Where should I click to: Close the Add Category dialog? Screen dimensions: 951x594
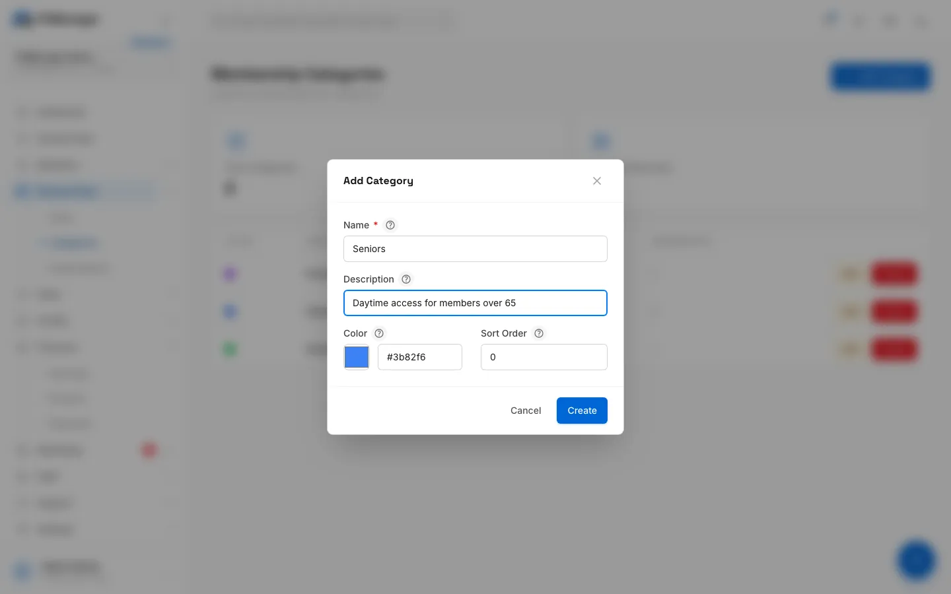click(x=597, y=181)
